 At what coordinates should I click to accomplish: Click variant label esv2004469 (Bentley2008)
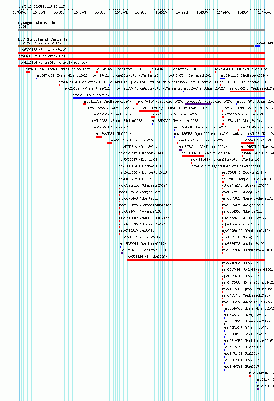tap(244, 114)
